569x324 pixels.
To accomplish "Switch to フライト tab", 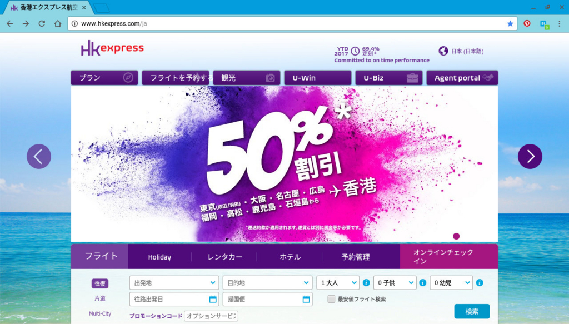I will pyautogui.click(x=99, y=256).
